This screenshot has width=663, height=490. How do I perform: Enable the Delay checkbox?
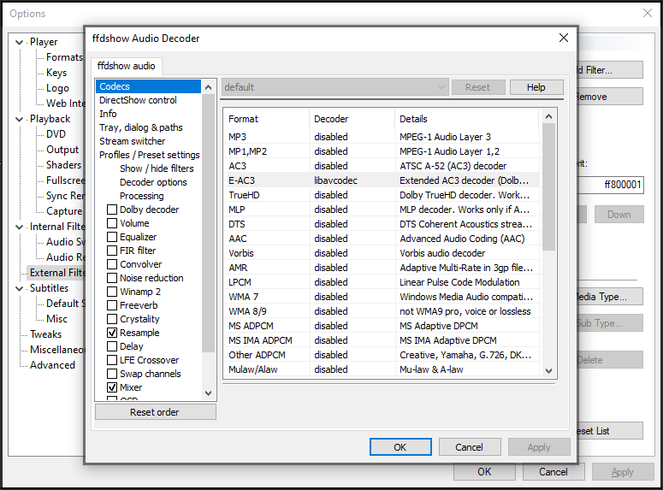[x=112, y=346]
